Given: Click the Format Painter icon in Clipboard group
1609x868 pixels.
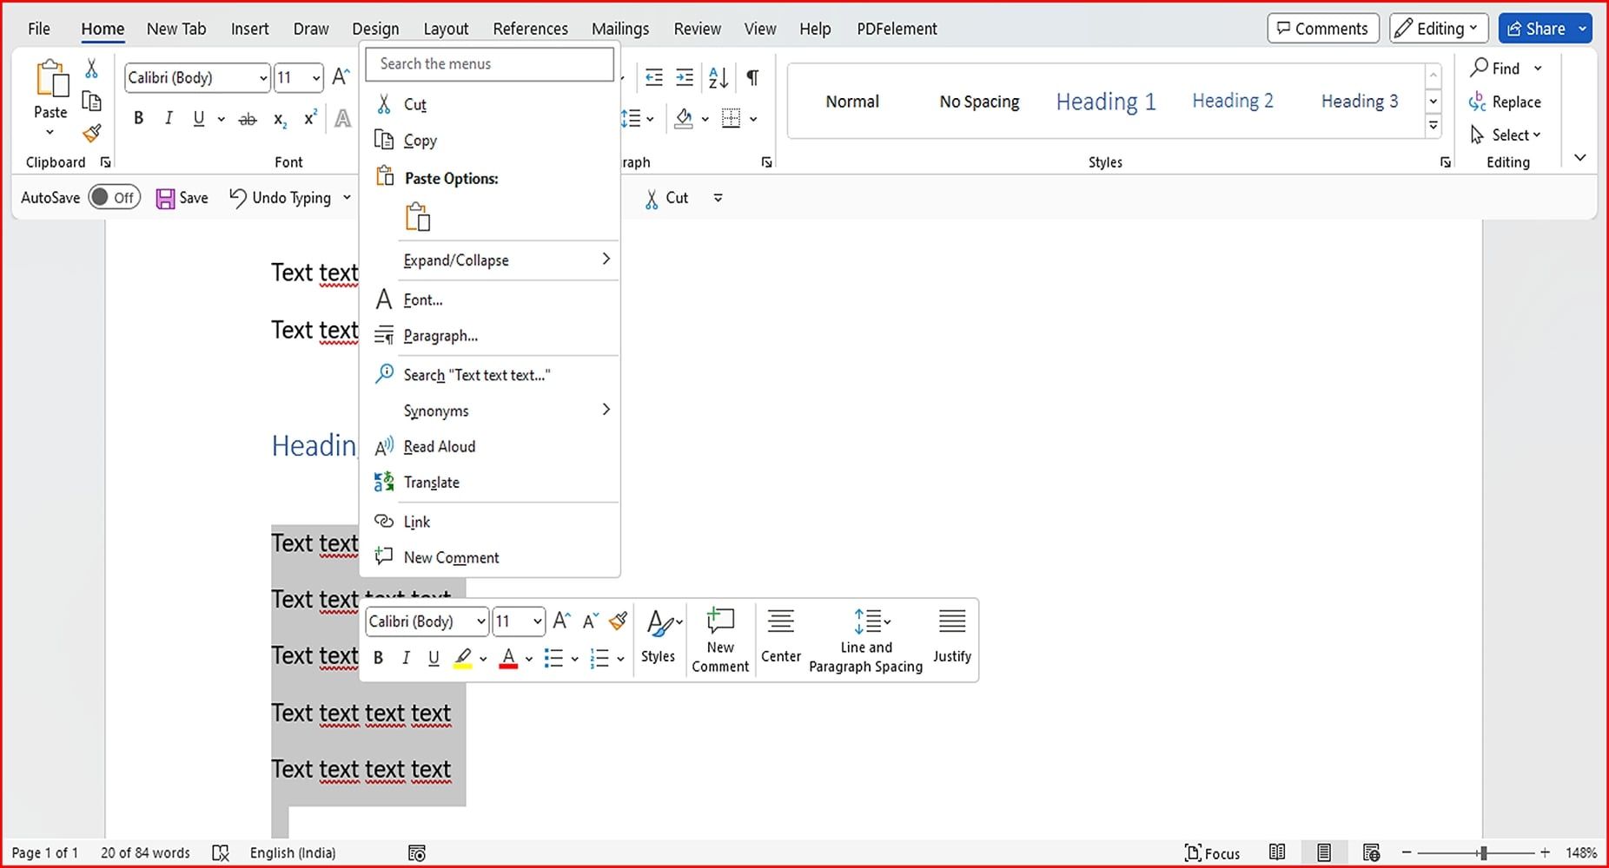Looking at the screenshot, I should (91, 134).
